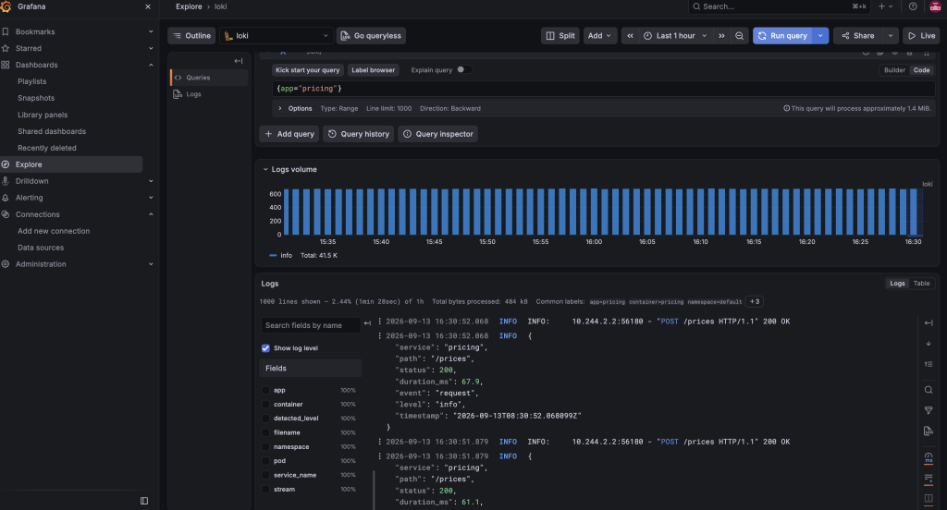Viewport: 947px width, 510px height.
Task: Shift time range forwards with double-right arrows
Action: 721,36
